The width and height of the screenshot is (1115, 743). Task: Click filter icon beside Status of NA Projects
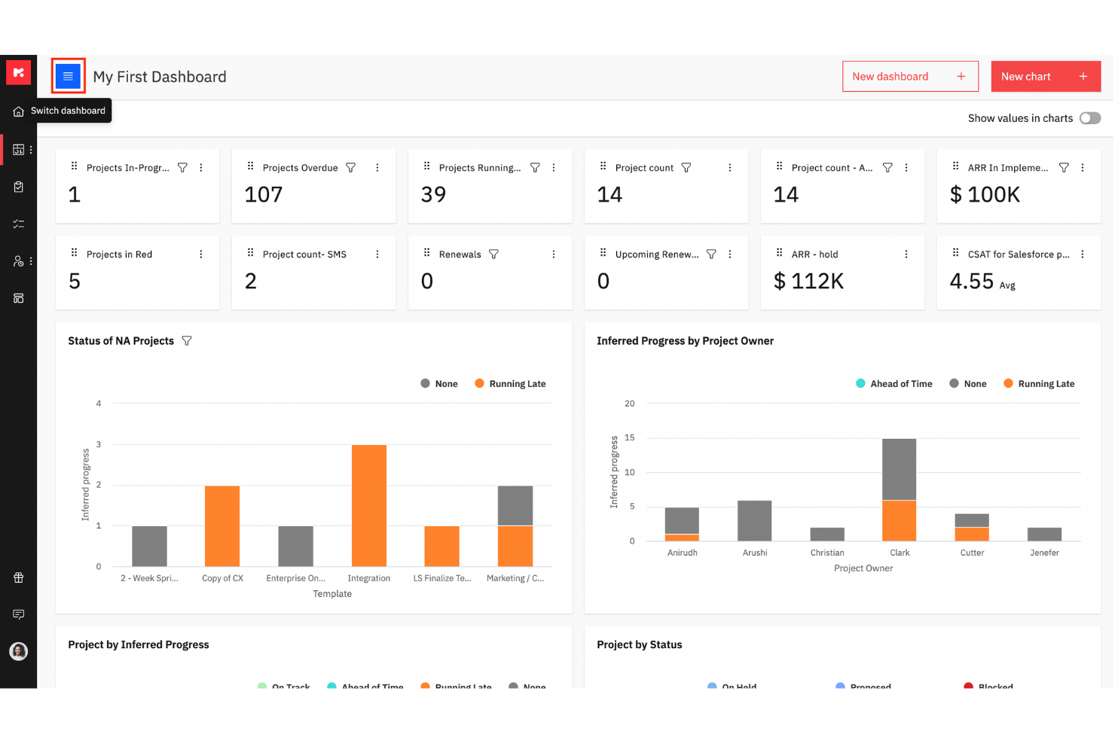[187, 341]
